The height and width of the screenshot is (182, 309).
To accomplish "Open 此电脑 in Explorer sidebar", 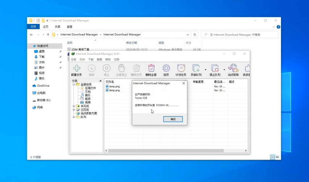I will tap(41, 93).
